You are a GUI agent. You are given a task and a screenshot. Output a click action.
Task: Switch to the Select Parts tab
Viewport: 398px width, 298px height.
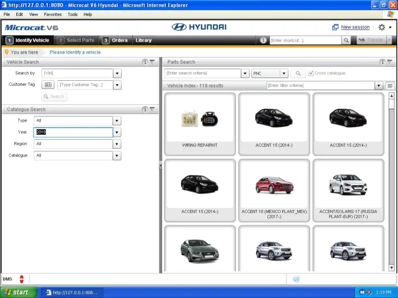(76, 40)
